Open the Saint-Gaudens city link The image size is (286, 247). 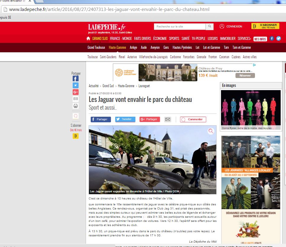pos(108,57)
